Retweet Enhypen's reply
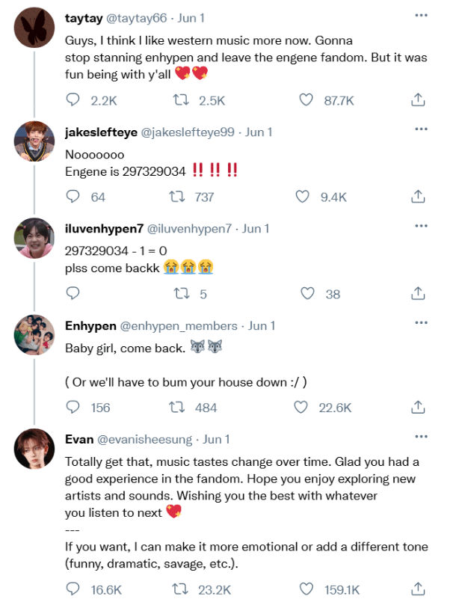The image size is (450, 608). pyautogui.click(x=179, y=407)
